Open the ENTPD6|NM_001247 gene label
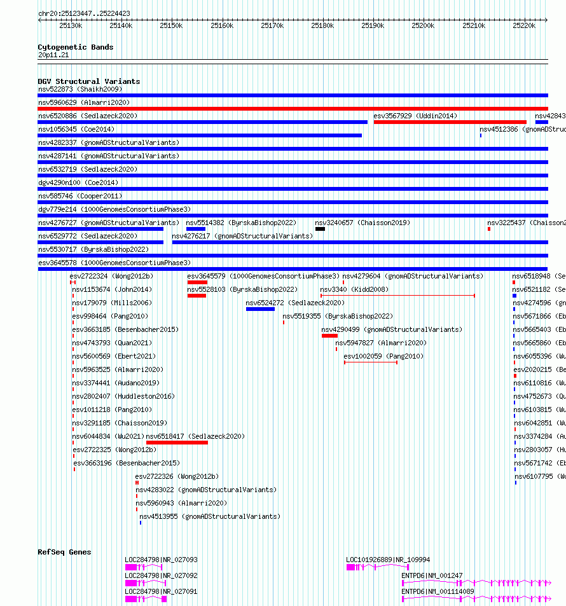Screen dimensions: 566x606 pyautogui.click(x=432, y=575)
